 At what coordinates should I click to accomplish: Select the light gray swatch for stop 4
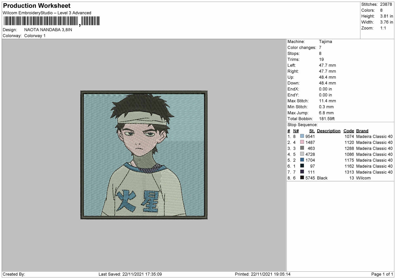click(x=302, y=154)
